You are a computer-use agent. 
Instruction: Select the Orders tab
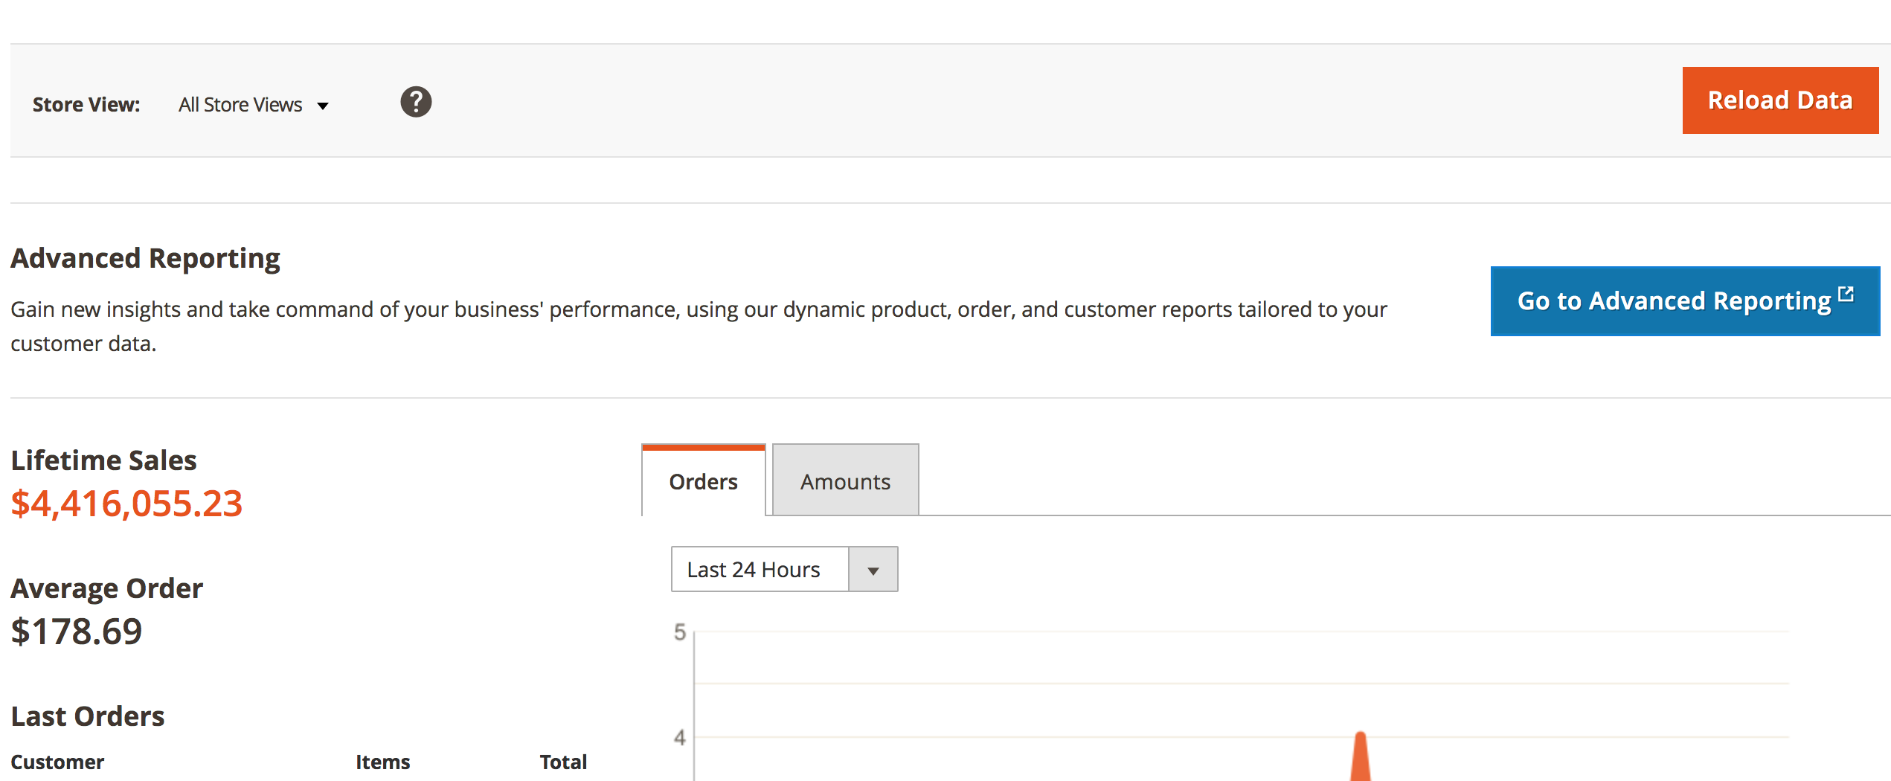point(702,481)
